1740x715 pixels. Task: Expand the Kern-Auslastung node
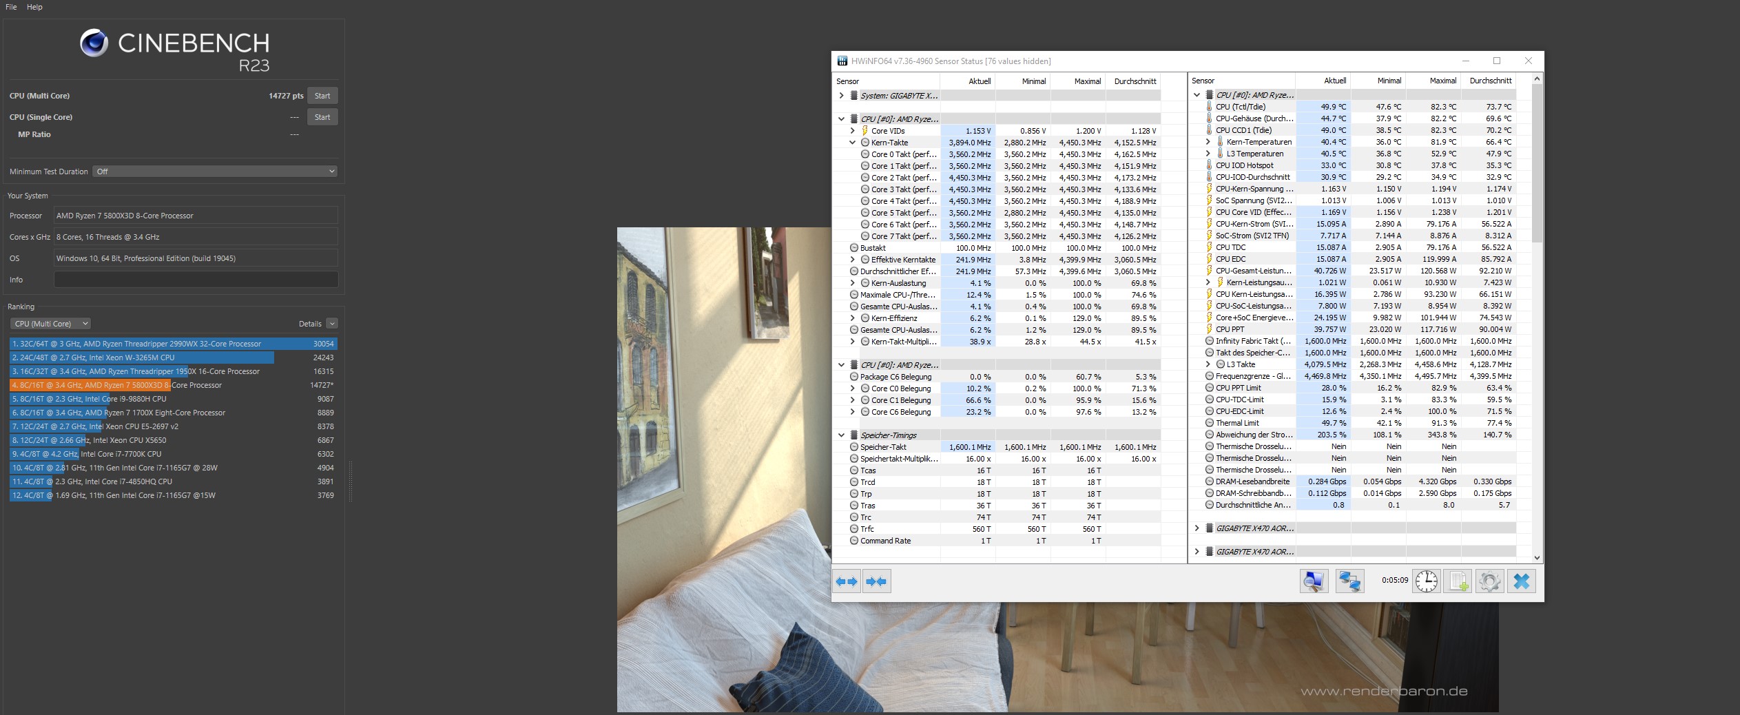(852, 283)
